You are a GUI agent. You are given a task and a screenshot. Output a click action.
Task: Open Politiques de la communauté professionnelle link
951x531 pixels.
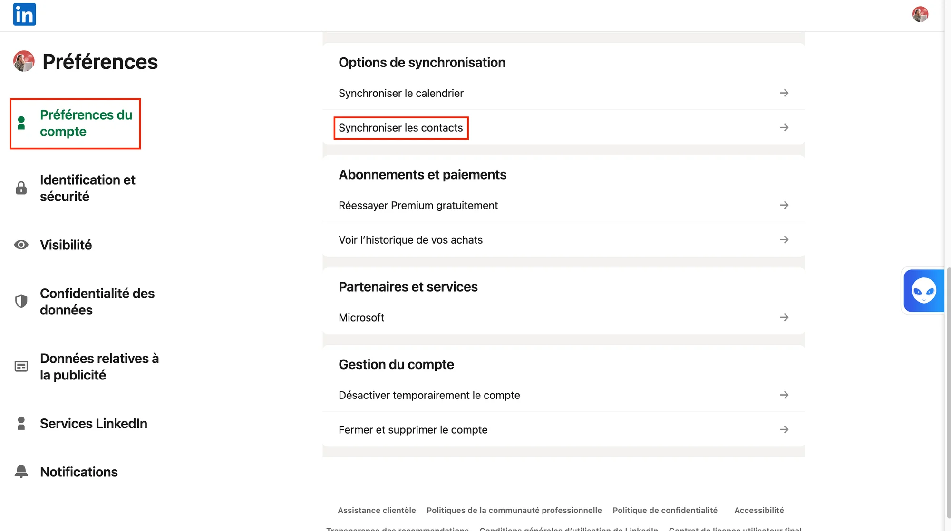514,510
